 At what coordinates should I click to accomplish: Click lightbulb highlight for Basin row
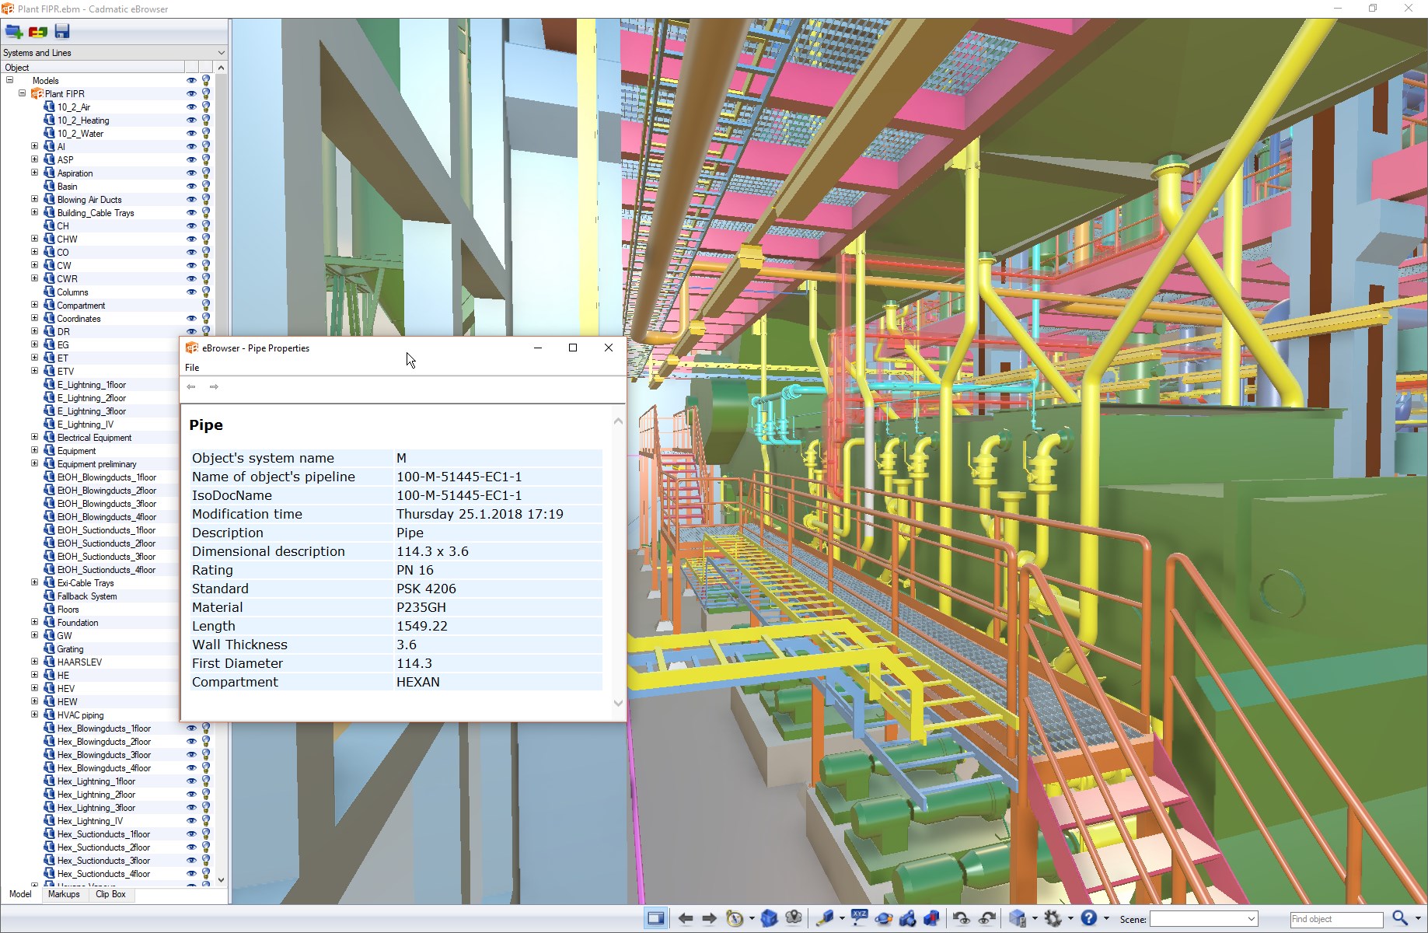tap(206, 186)
